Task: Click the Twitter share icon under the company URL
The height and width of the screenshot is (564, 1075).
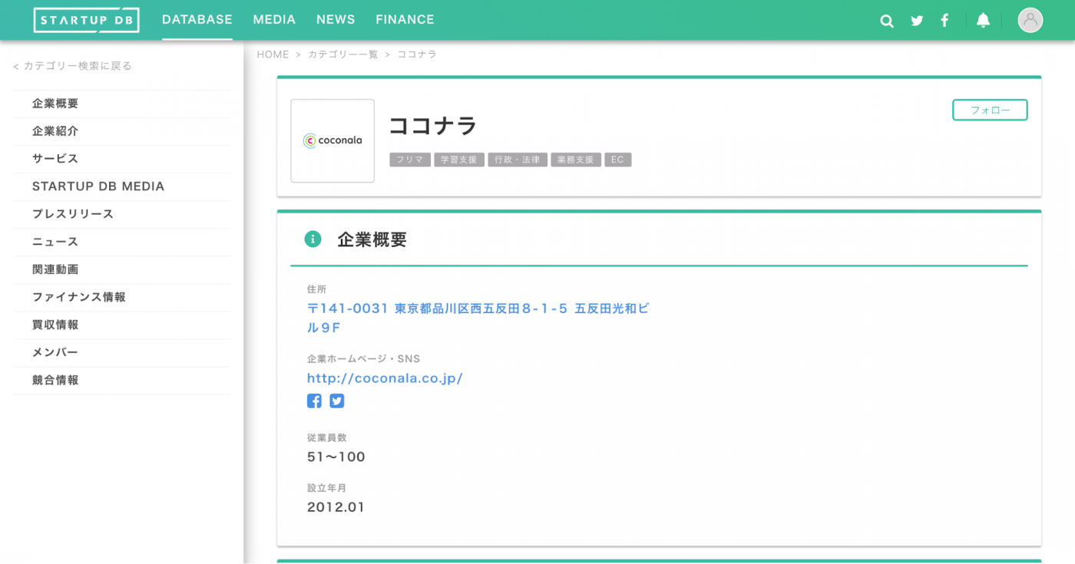Action: (x=337, y=401)
